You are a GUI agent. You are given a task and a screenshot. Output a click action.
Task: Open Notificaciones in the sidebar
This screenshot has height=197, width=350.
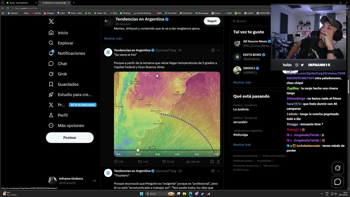coord(67,53)
